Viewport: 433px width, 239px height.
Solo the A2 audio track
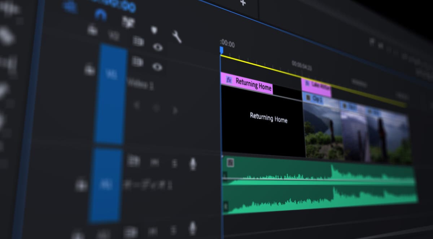[174, 230]
